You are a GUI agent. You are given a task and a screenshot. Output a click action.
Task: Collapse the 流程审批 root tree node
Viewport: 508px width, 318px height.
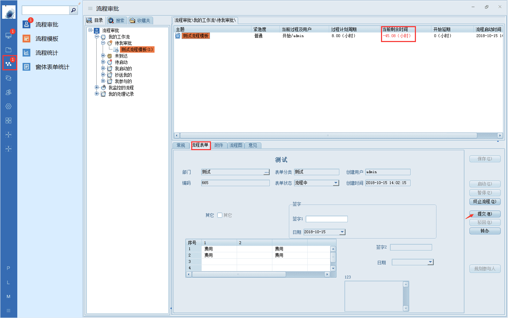[90, 30]
